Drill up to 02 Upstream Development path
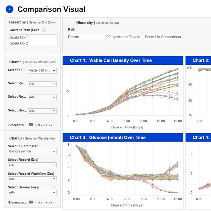 click(x=124, y=37)
